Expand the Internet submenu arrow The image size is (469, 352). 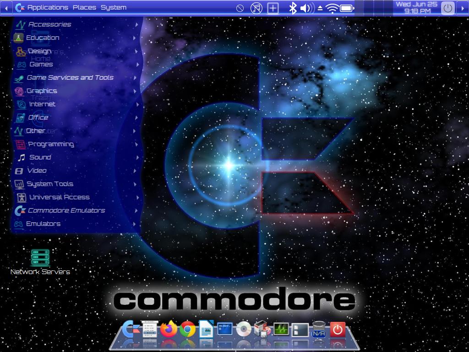pyautogui.click(x=137, y=104)
